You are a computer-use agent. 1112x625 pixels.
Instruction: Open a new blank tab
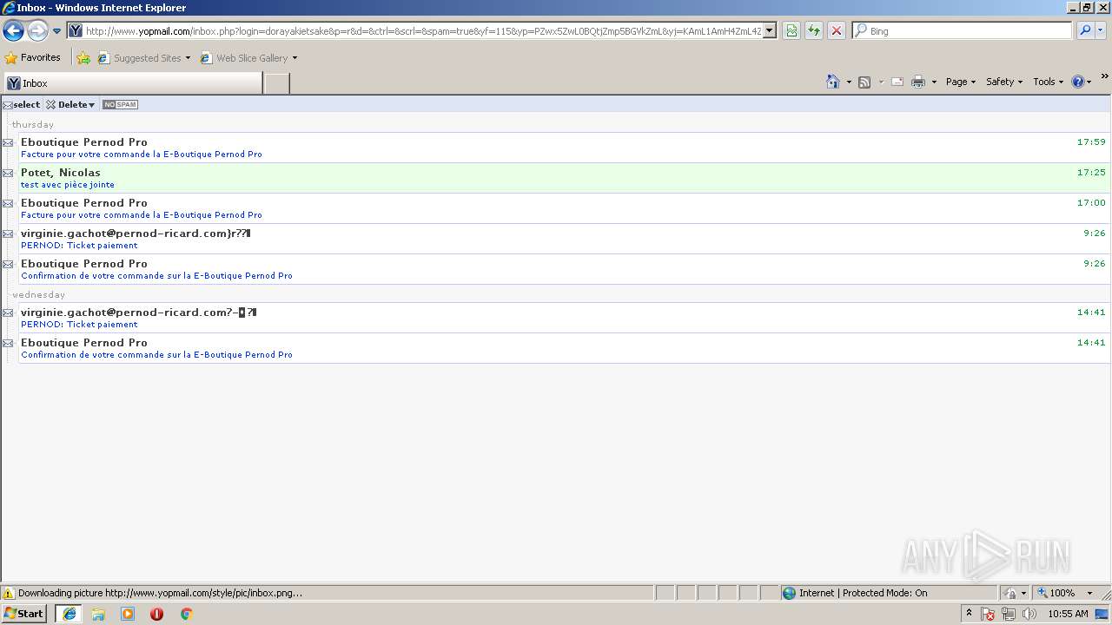pyautogui.click(x=276, y=83)
